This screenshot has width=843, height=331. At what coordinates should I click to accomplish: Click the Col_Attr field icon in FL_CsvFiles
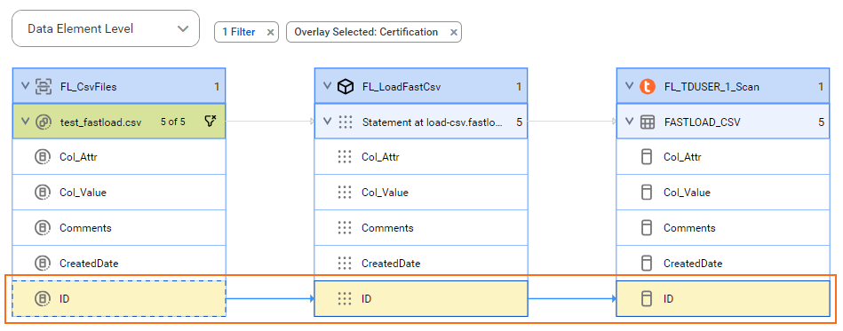click(x=42, y=157)
